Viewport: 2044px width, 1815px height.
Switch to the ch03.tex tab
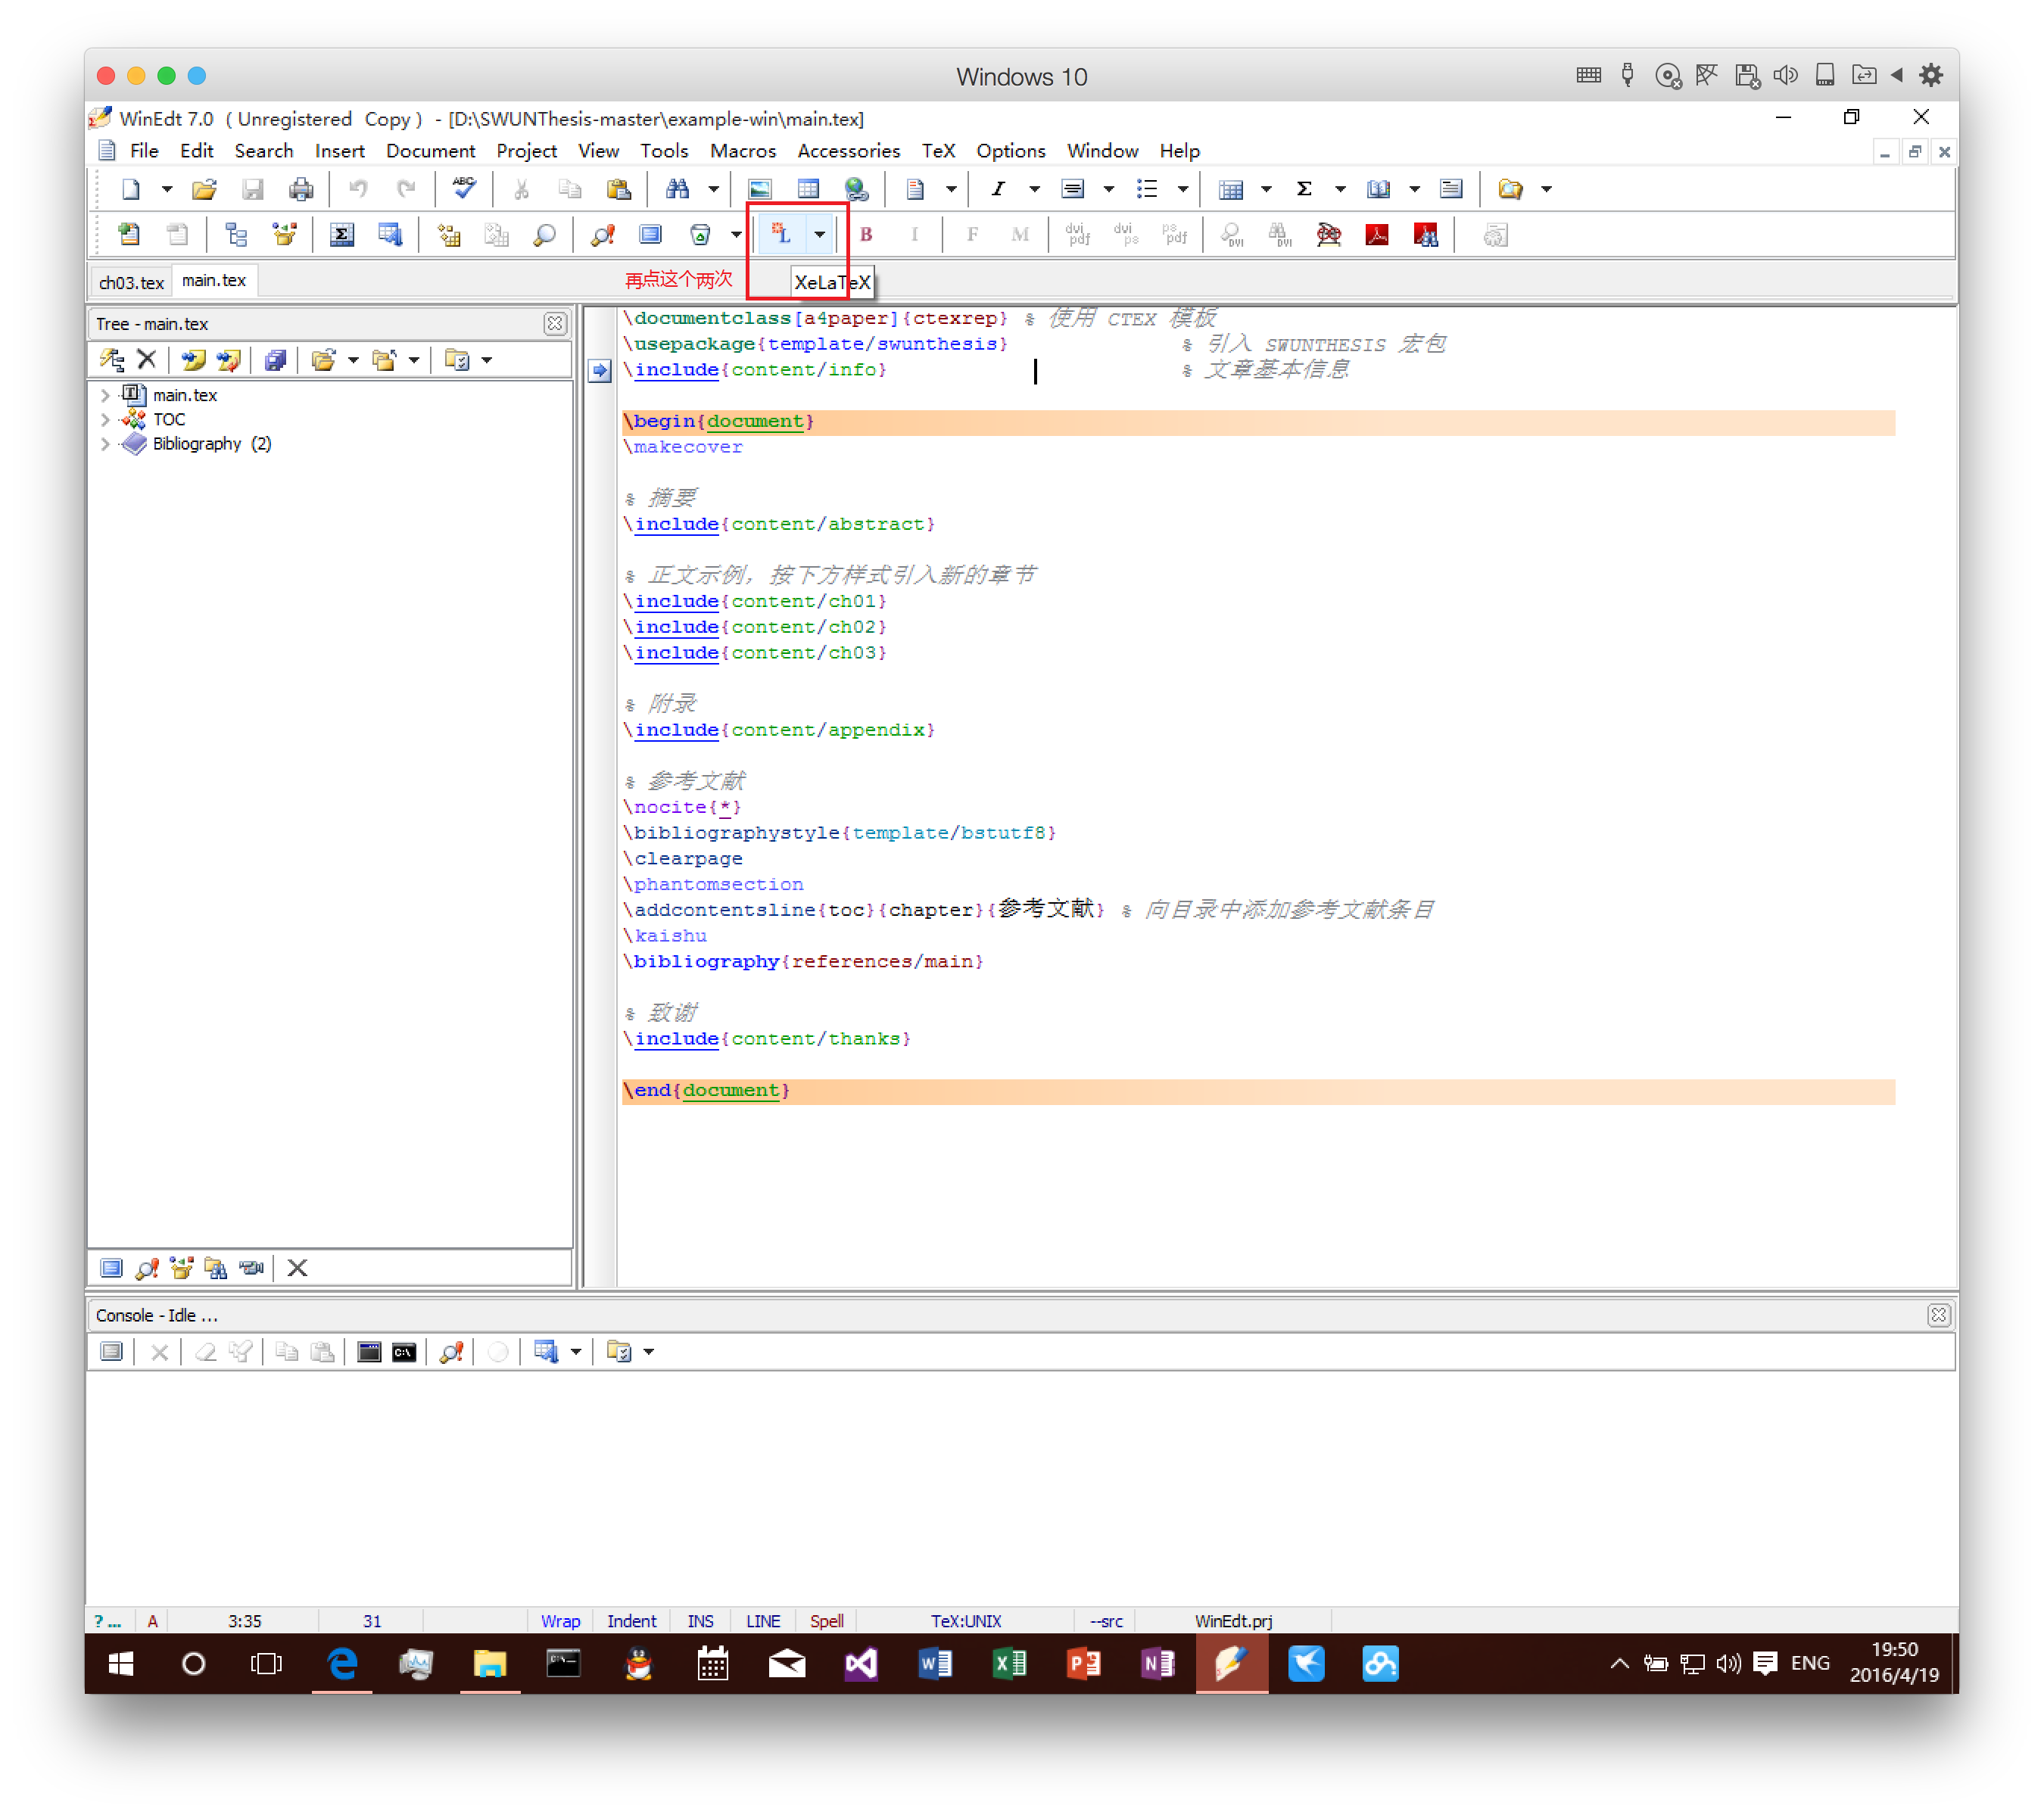tap(131, 282)
